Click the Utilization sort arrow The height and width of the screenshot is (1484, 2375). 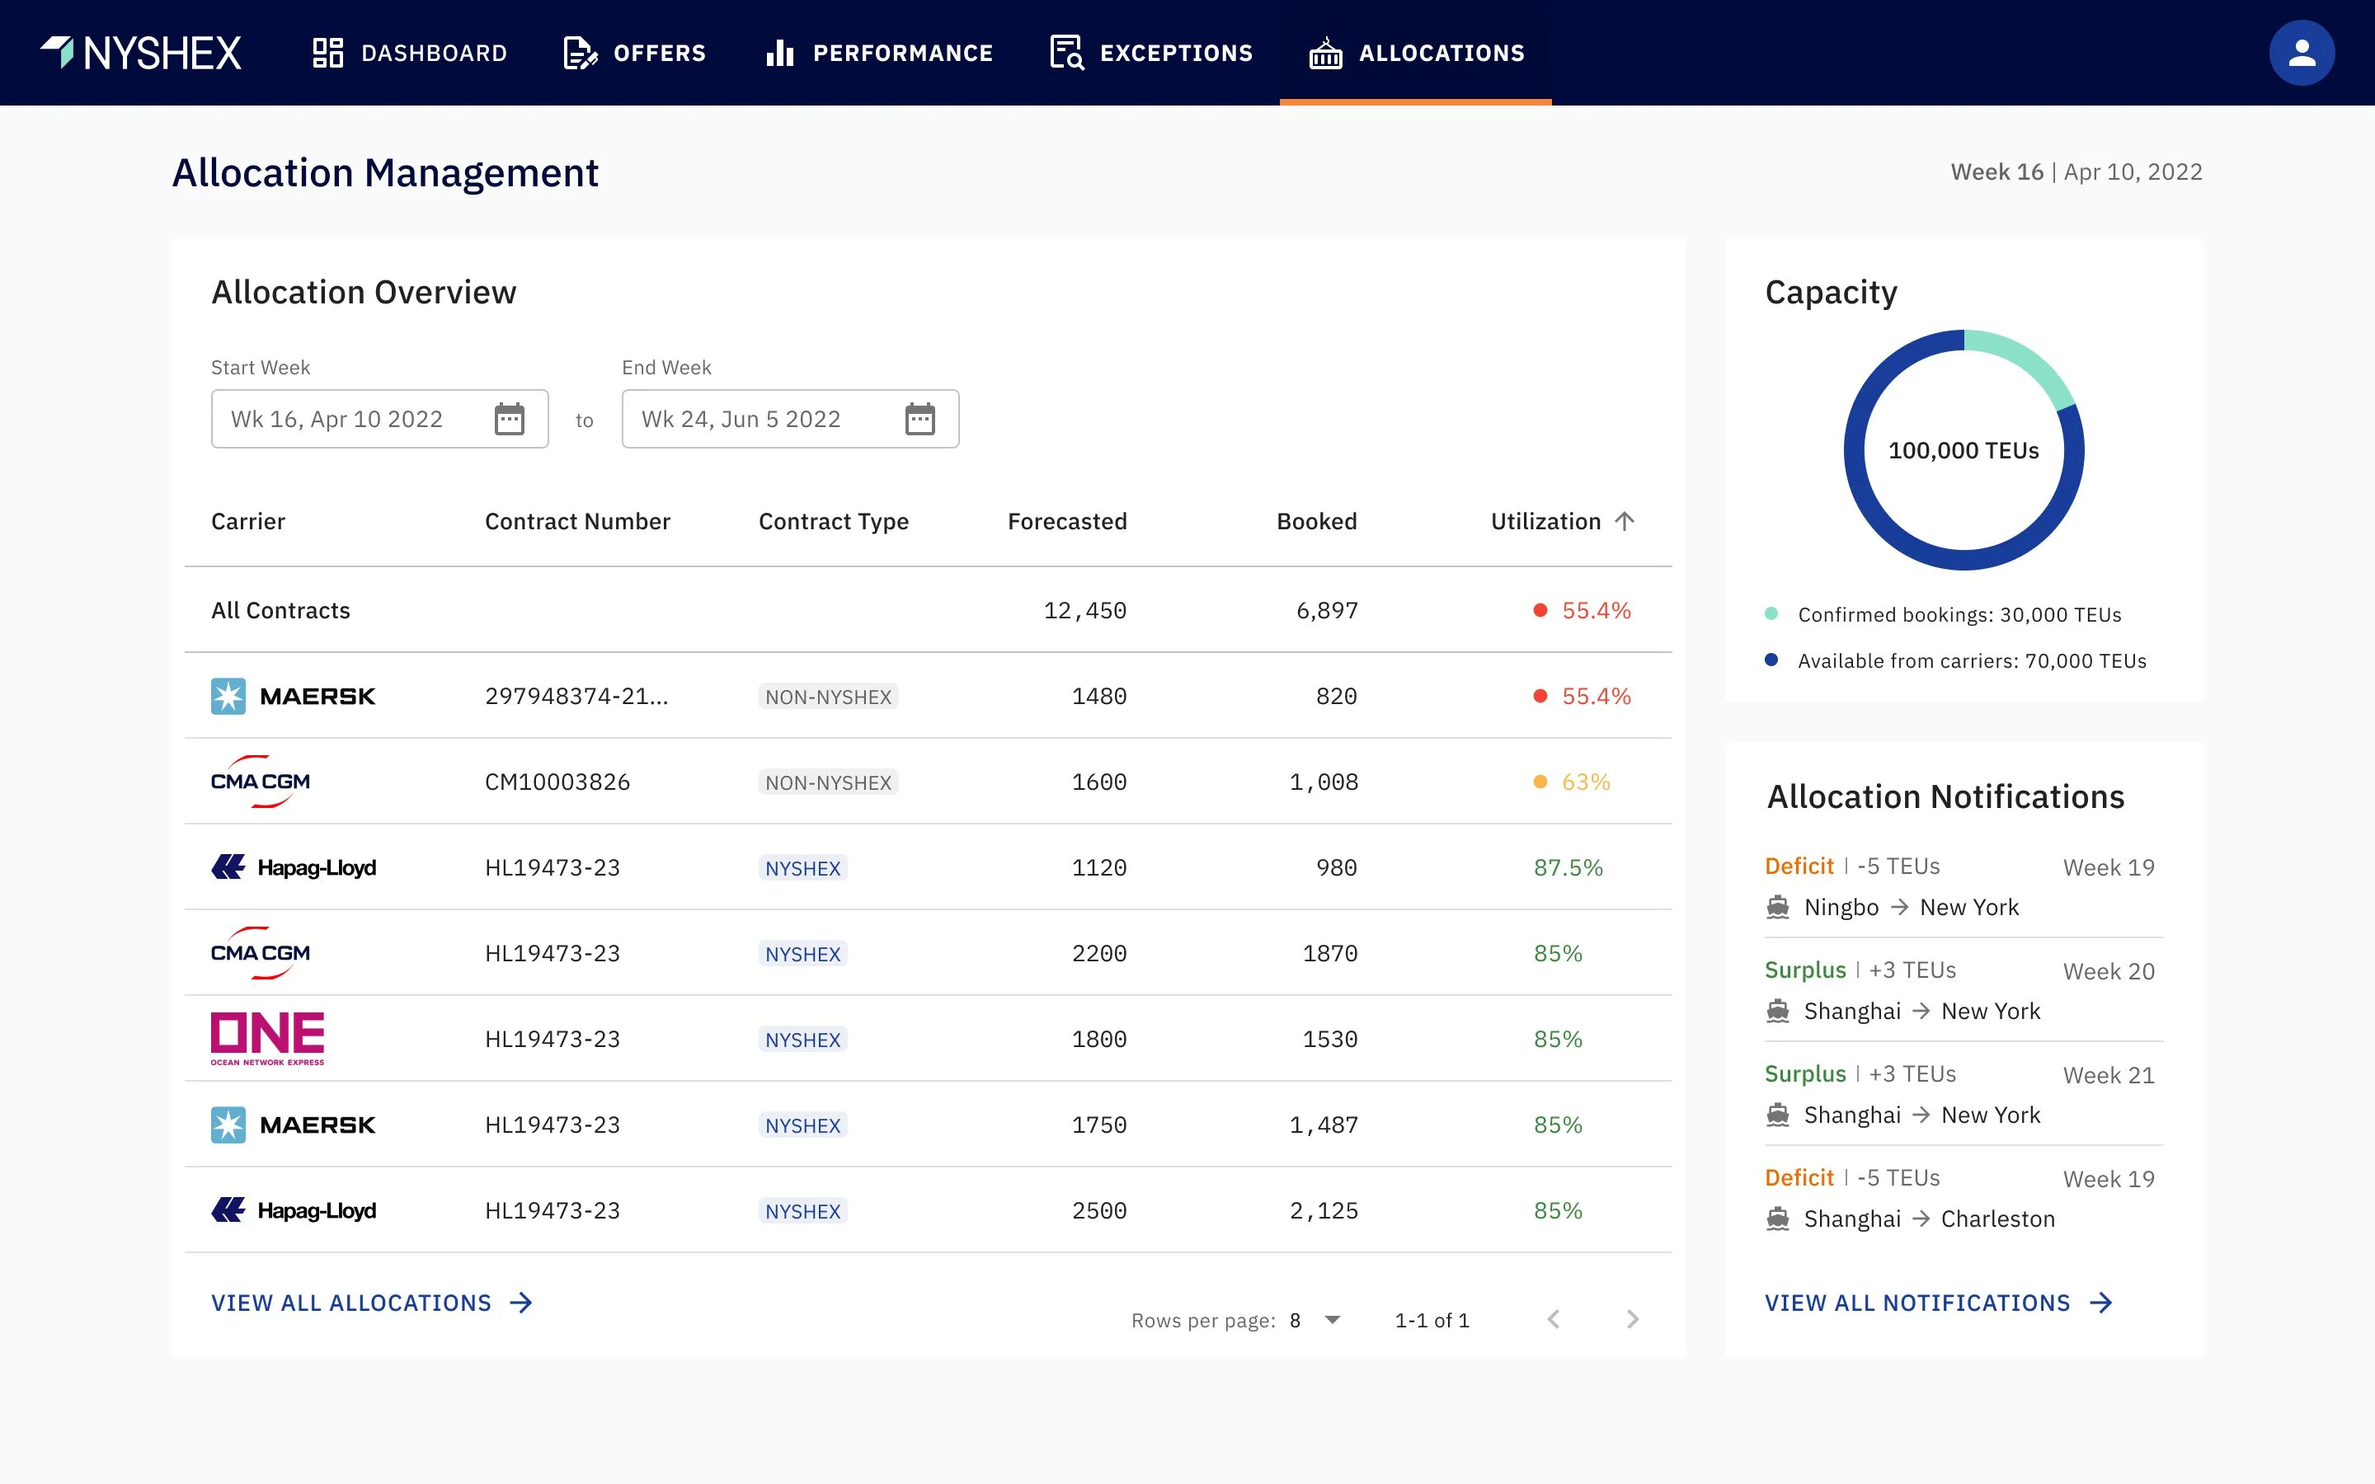tap(1625, 521)
